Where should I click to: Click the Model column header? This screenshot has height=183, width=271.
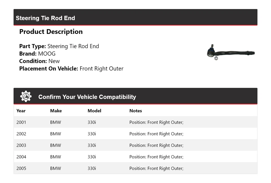(x=94, y=111)
